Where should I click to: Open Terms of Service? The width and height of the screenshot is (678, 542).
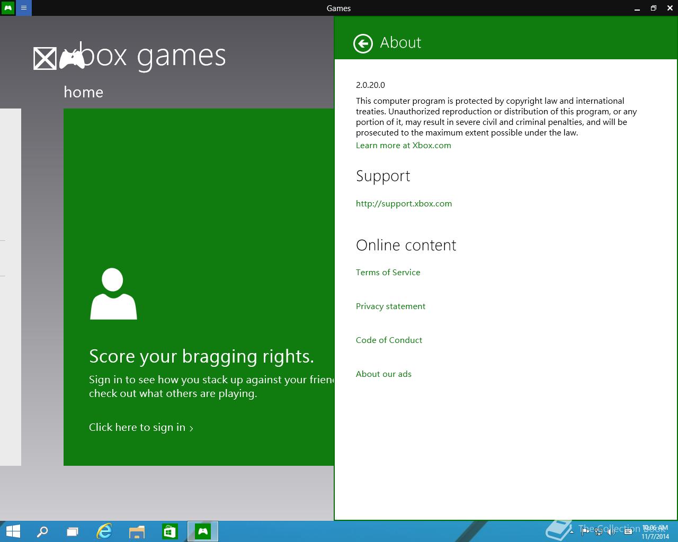(x=388, y=273)
